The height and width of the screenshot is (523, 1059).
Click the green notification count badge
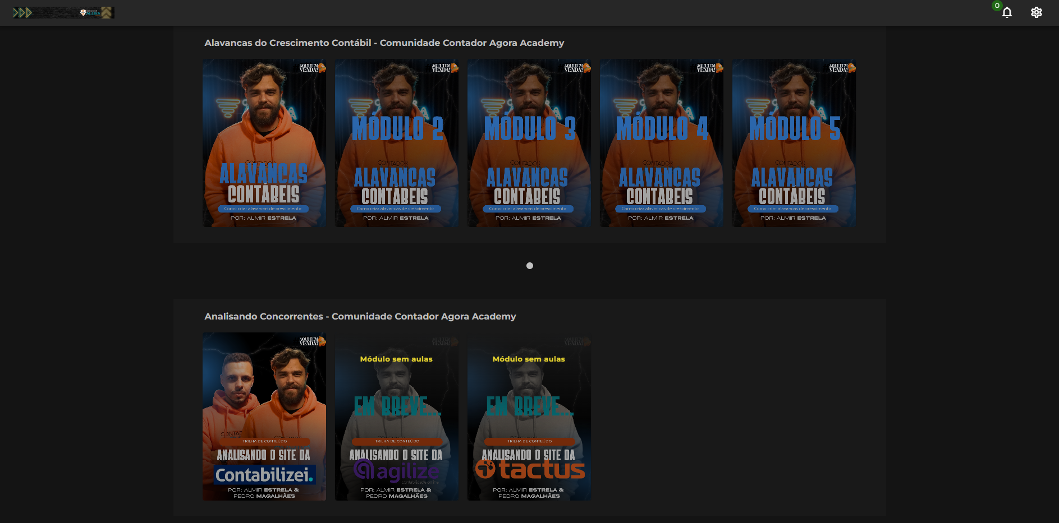[x=997, y=6]
